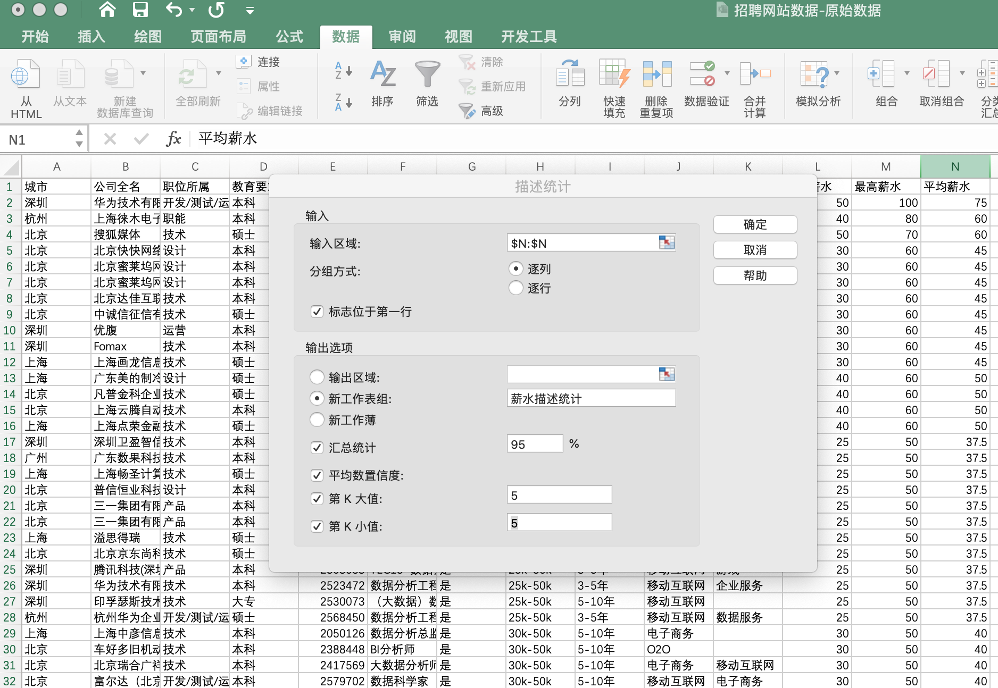The image size is (998, 688).
Task: Click the Sort AZ icon
Action: point(382,74)
